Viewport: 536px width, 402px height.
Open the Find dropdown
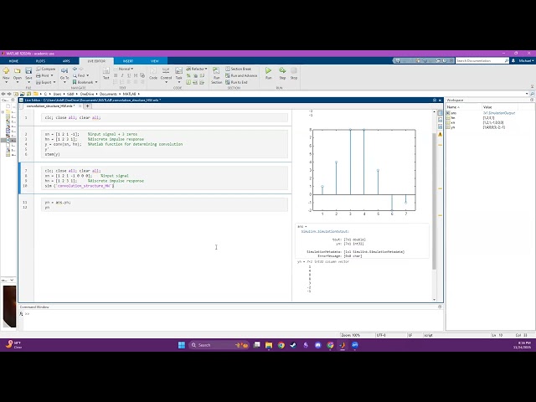click(x=81, y=75)
